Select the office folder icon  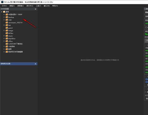tap(7, 41)
